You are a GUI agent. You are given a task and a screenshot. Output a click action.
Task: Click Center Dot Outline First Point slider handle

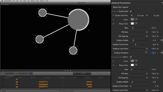[135, 44]
